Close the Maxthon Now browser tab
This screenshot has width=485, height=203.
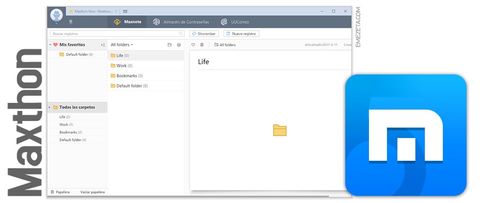coord(116,11)
